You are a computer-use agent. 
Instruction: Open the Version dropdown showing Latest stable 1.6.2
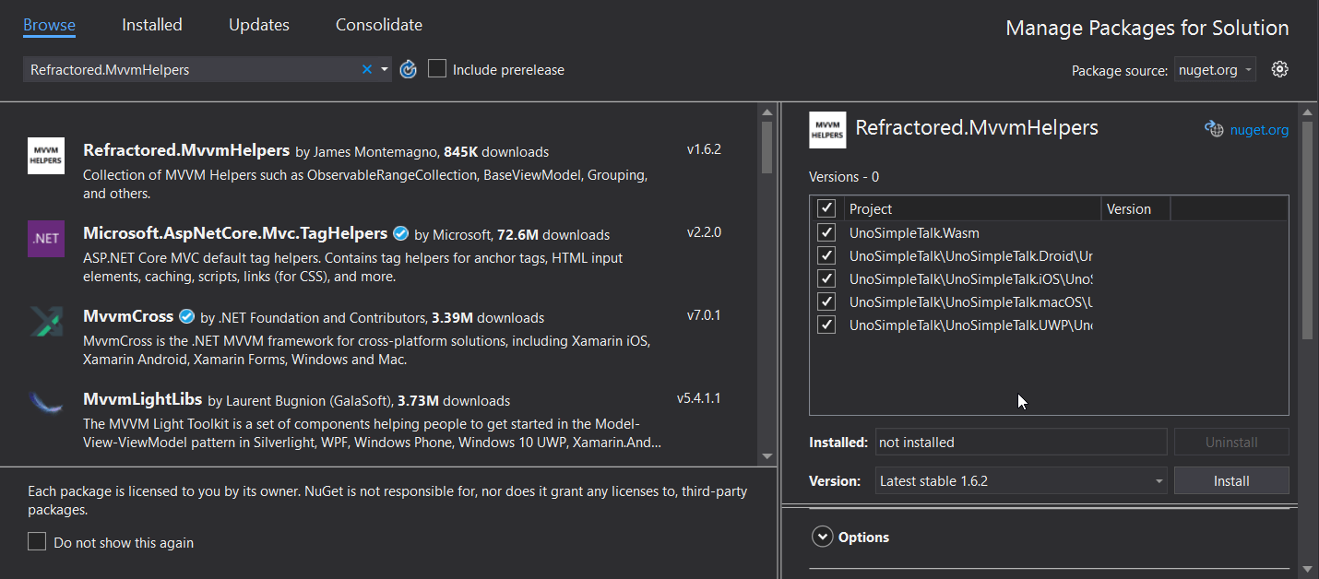[1021, 480]
